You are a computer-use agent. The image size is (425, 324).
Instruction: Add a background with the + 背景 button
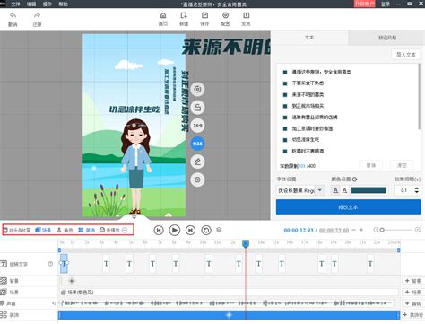coord(412,281)
